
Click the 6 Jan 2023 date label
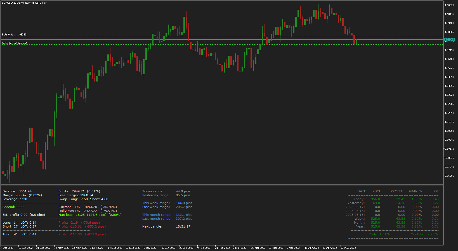pos(150,248)
